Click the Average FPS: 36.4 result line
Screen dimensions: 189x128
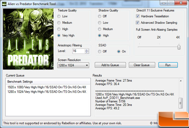coord(107,84)
